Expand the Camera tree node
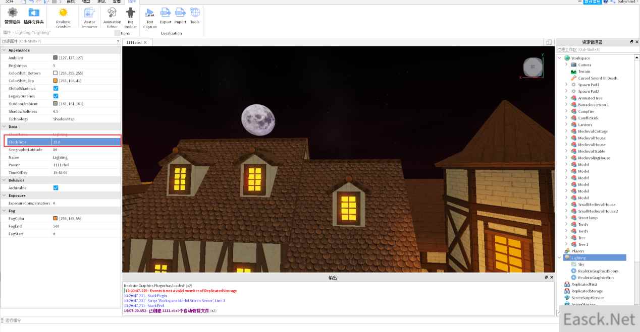Screen dimensions: 640x332 (x=566, y=64)
